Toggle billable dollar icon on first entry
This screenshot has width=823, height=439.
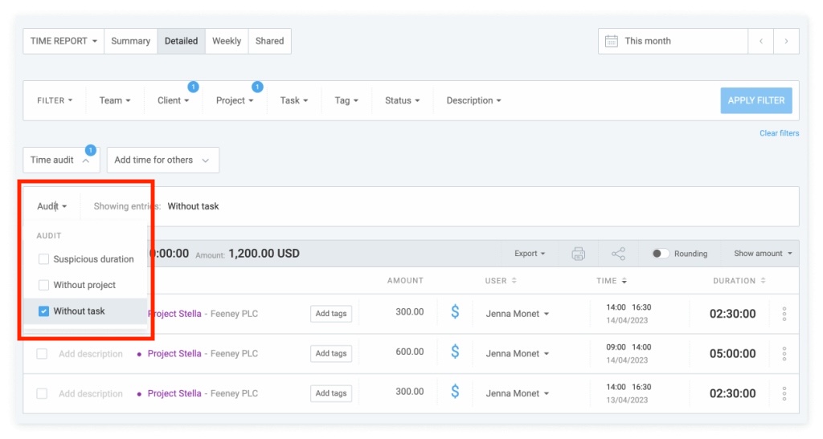click(x=455, y=312)
